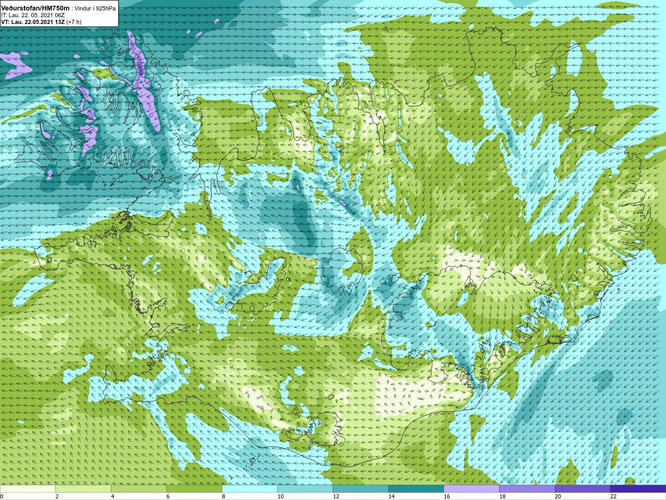Pick the 10–12 turquoise legend swatch
This screenshot has height=500, width=666.
(305, 489)
